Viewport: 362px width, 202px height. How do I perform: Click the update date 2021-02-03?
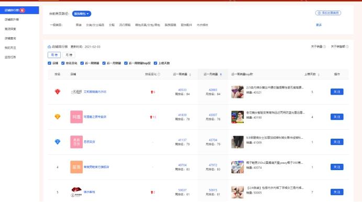pyautogui.click(x=93, y=47)
